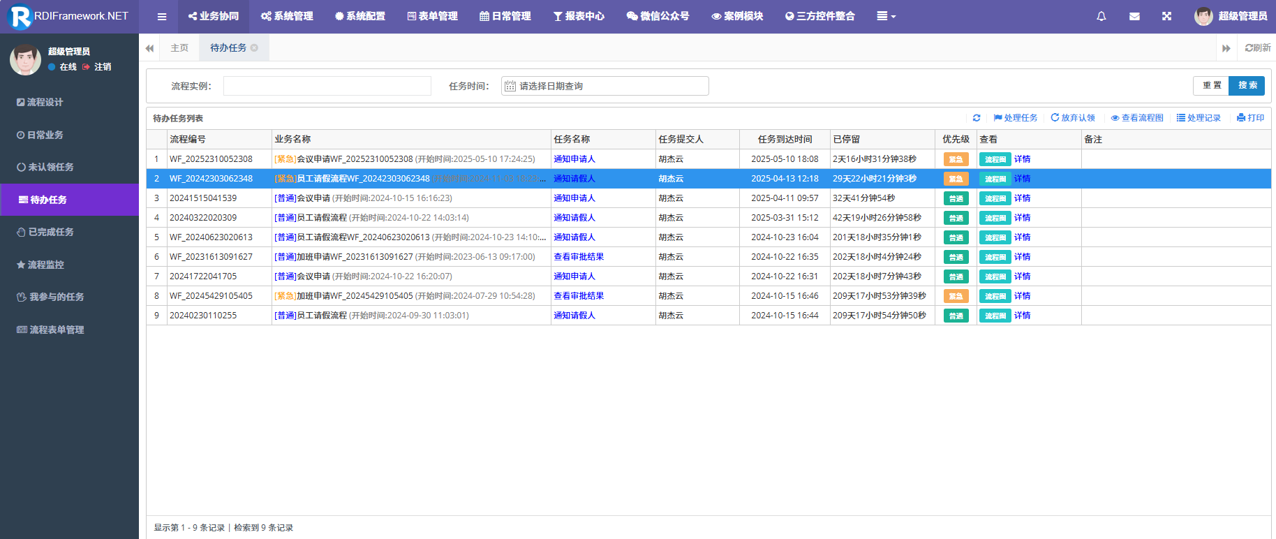The height and width of the screenshot is (539, 1276).
Task: Click 普通 priority badge in row 7
Action: tap(956, 276)
